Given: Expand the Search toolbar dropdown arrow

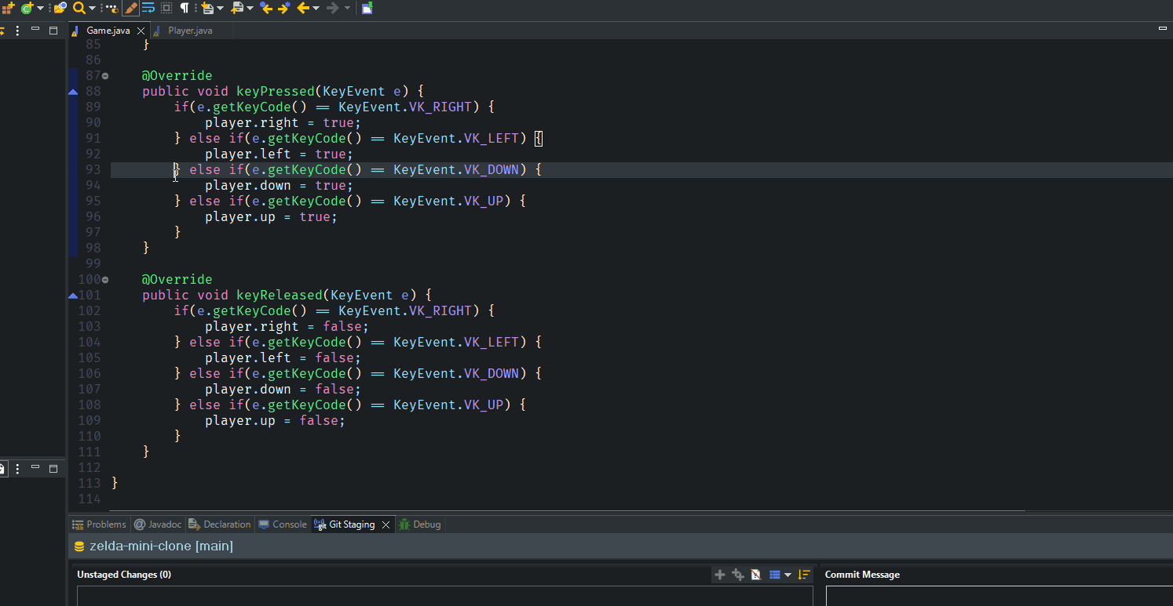Looking at the screenshot, I should click(92, 8).
